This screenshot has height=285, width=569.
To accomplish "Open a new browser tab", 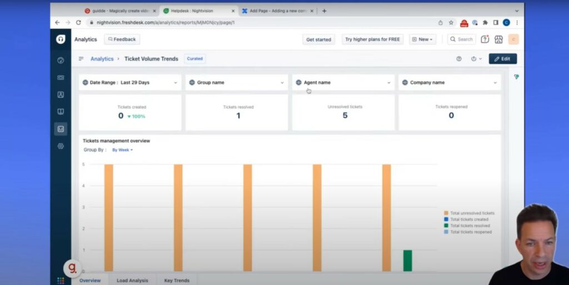I will 324,11.
